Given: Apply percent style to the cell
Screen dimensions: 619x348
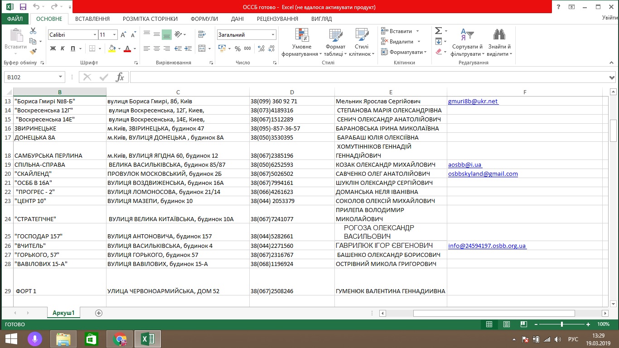Looking at the screenshot, I should tap(238, 48).
